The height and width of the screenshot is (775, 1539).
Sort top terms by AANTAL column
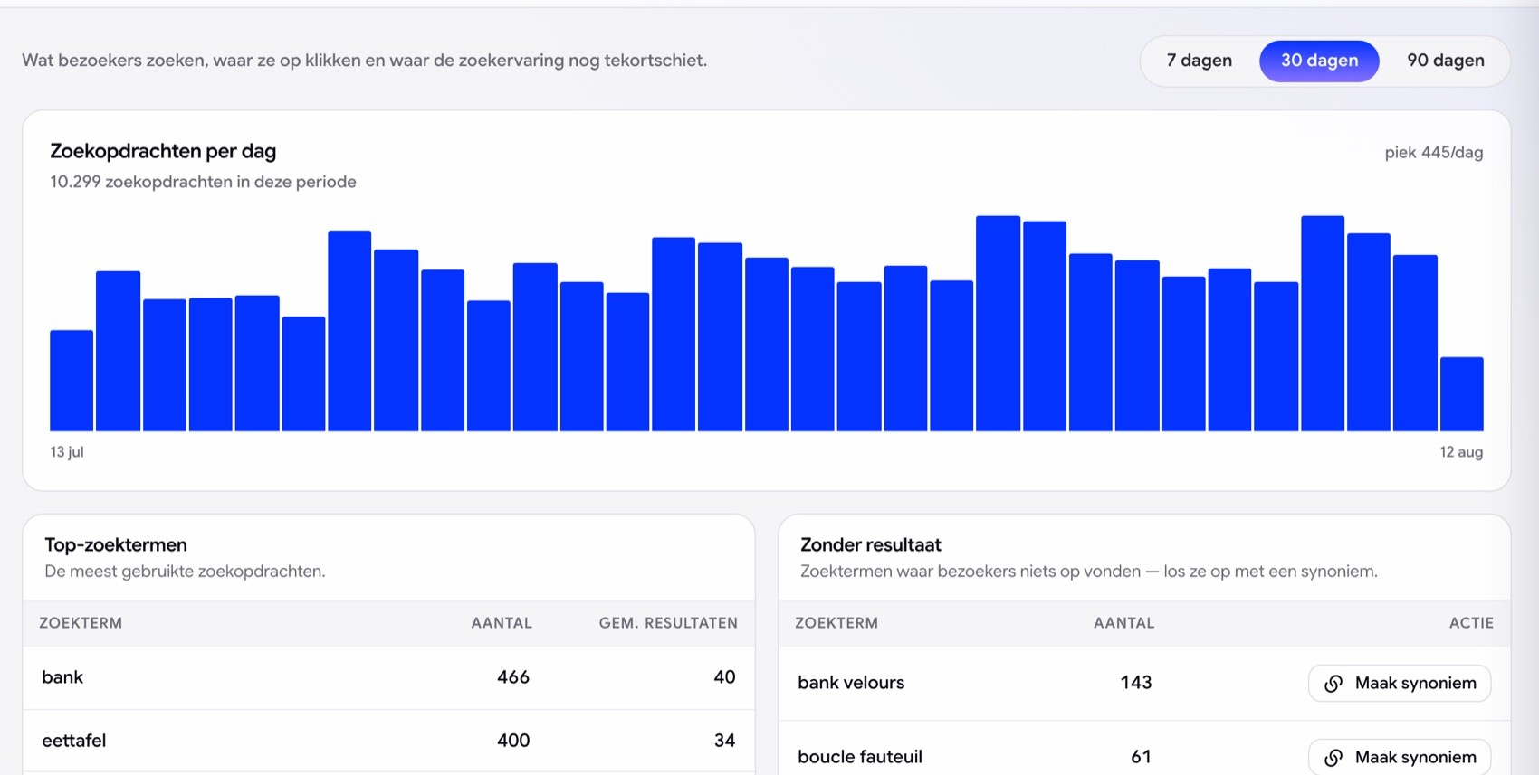click(x=502, y=623)
